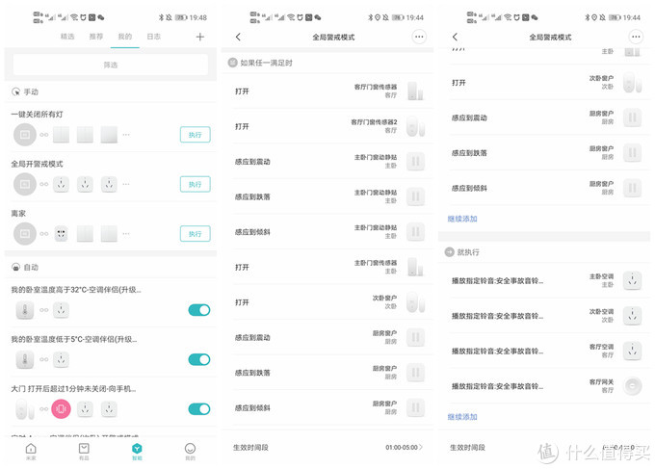Image resolution: width=655 pixels, height=469 pixels.
Task: Tap the first wall switch icon under 一键关闭所有灯
Action: [x=61, y=135]
